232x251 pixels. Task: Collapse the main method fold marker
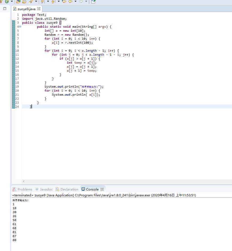(20, 27)
